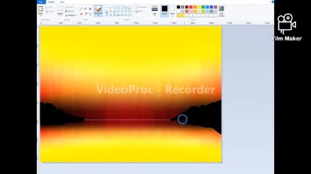This screenshot has width=311, height=174.
Task: Open the shape Fill dropdown
Action: 139,11
